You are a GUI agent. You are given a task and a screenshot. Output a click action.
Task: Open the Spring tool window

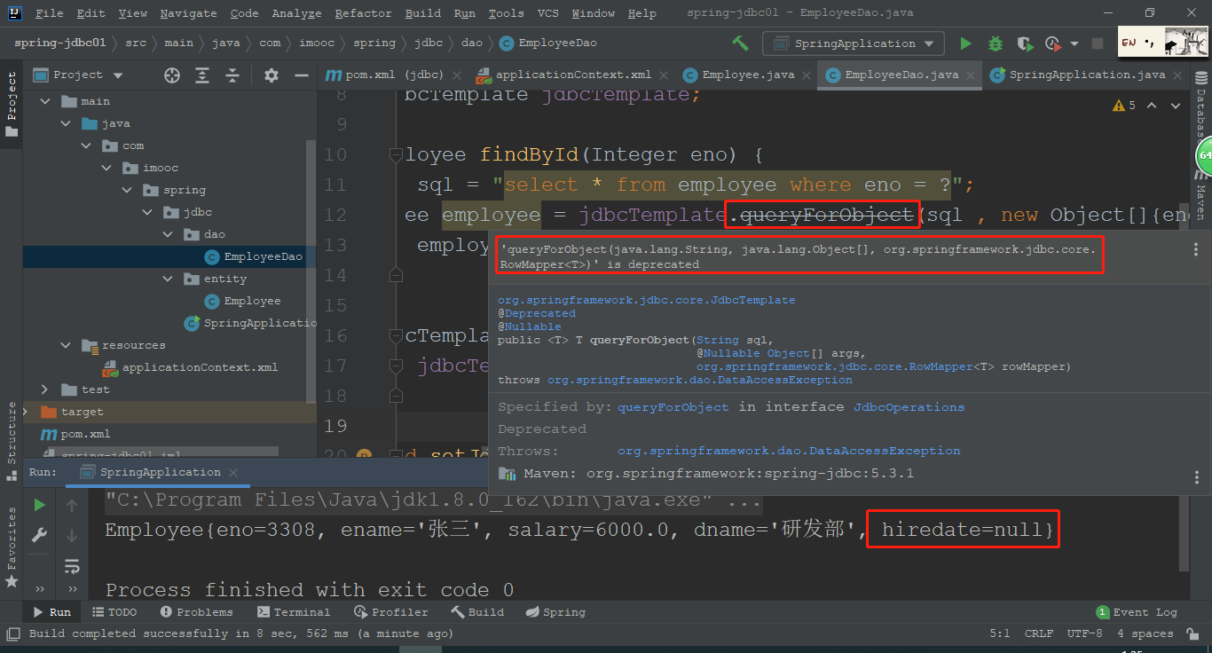[555, 612]
